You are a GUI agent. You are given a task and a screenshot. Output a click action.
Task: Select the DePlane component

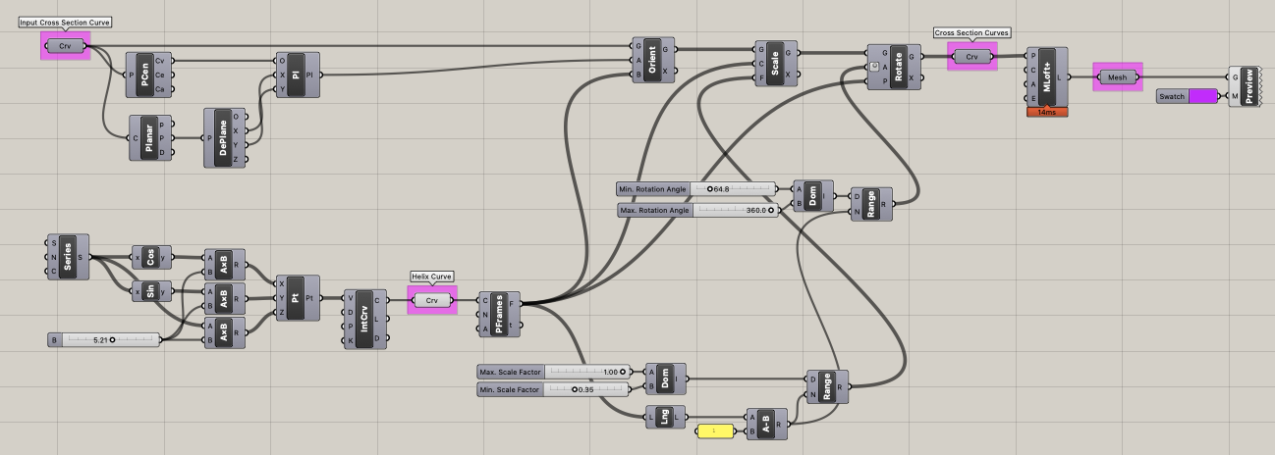tap(228, 136)
